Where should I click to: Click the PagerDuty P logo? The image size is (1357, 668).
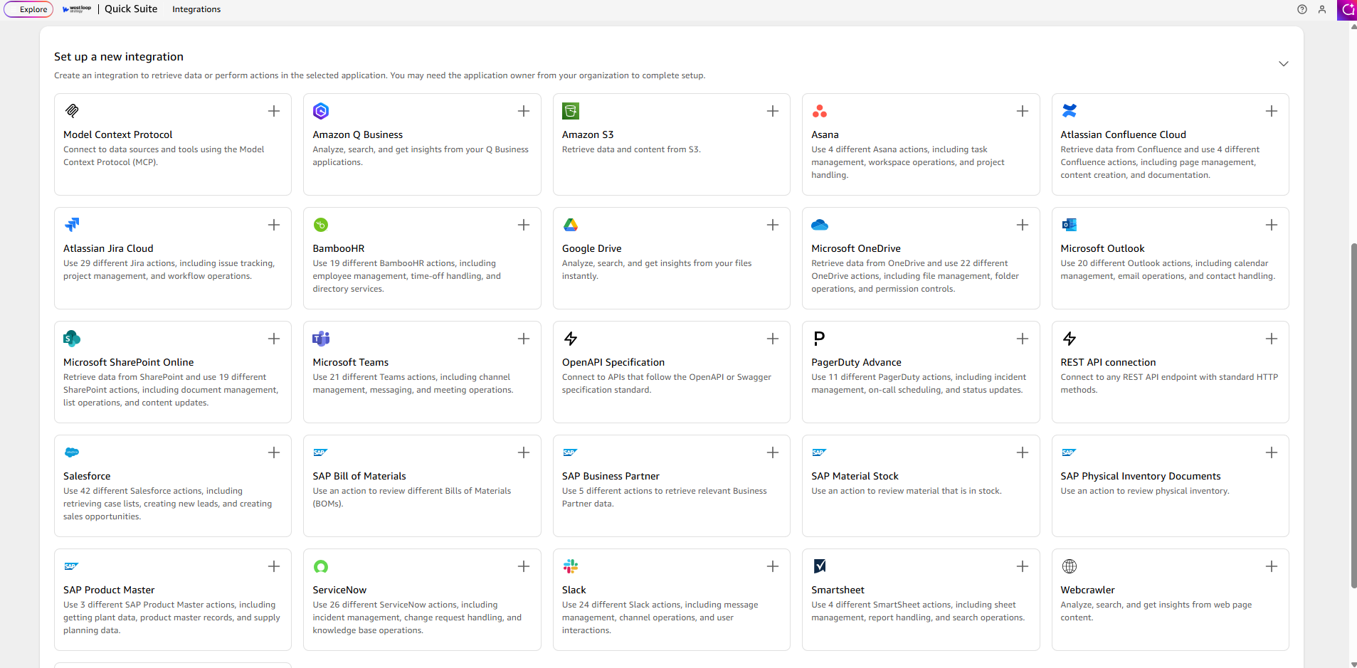(819, 339)
